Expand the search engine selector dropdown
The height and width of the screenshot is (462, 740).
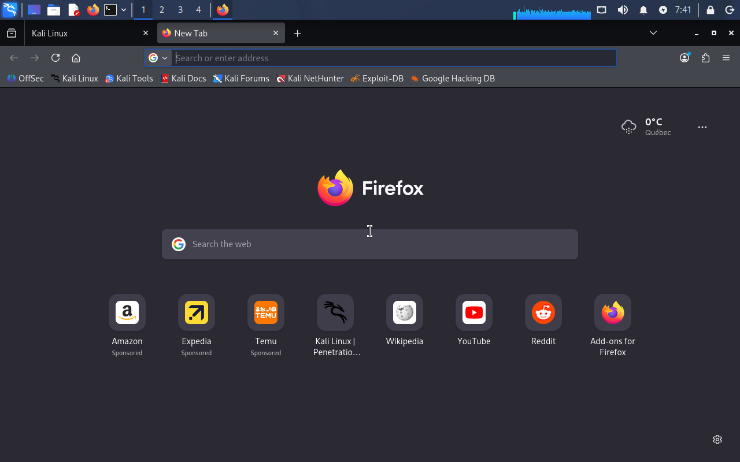pos(158,58)
